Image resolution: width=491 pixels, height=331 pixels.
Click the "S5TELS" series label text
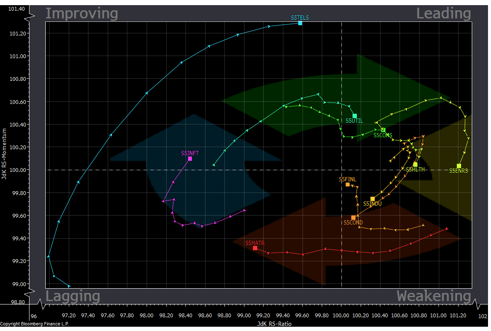pyautogui.click(x=300, y=18)
